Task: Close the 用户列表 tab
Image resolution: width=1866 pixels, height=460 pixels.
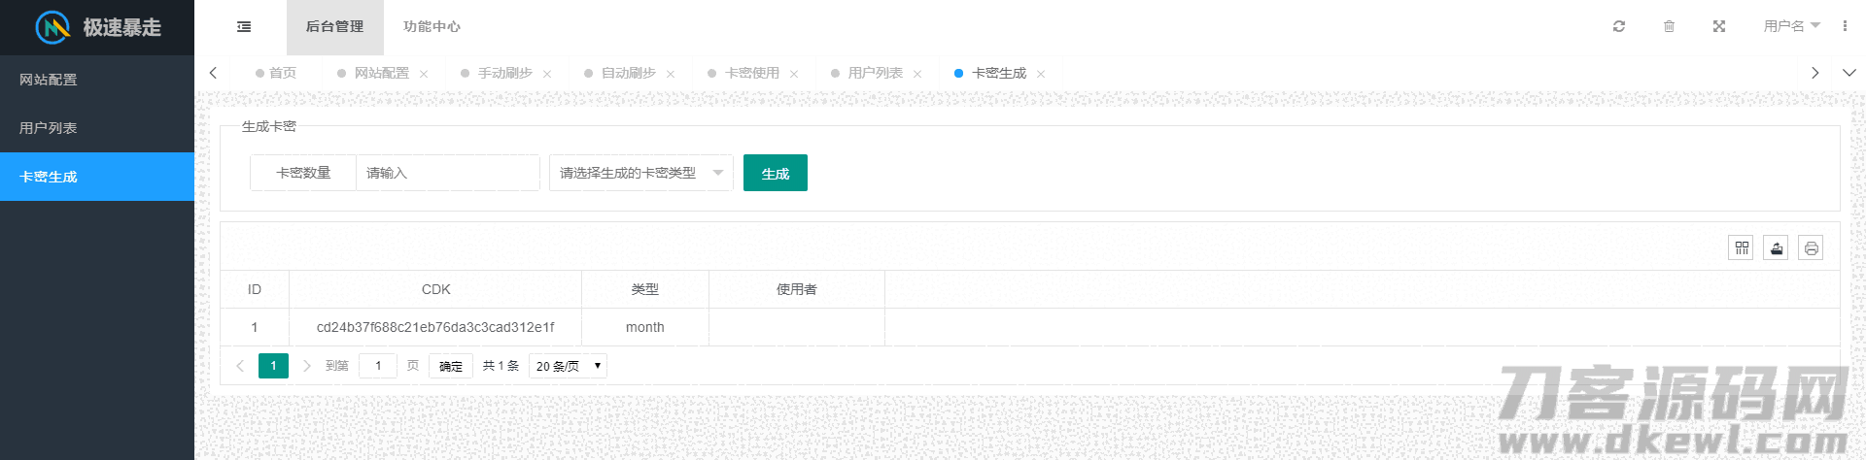Action: pos(917,74)
